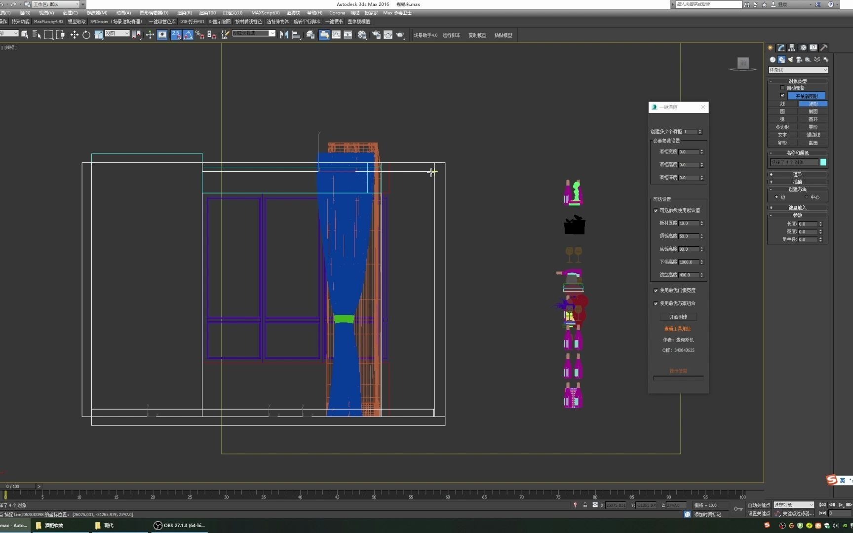Toggle the 使用最优门板宽度 checkbox
Image resolution: width=853 pixels, height=533 pixels.
pyautogui.click(x=656, y=290)
